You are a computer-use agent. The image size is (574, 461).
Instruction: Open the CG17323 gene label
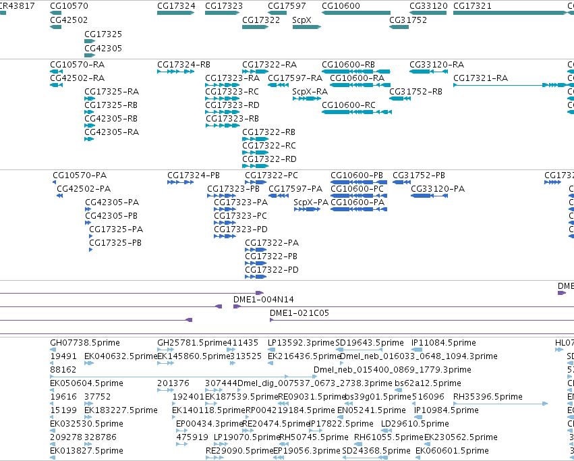point(224,6)
